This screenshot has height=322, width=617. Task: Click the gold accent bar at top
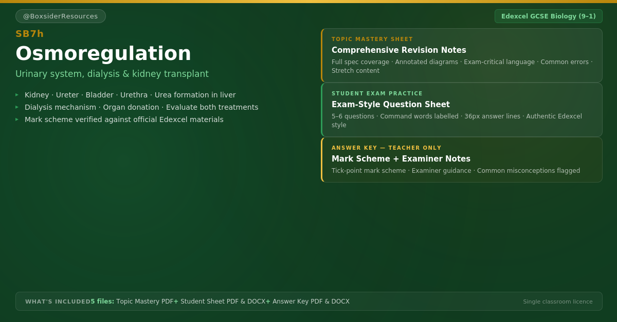[308, 2]
